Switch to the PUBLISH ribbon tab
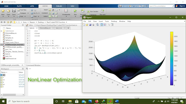 coord(59,6)
